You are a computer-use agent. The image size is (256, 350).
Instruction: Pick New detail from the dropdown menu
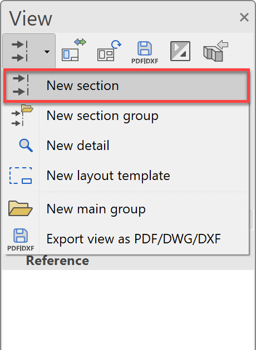coord(126,146)
